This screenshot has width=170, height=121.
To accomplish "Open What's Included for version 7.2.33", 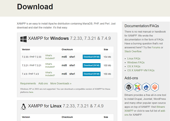I will pos(50,57).
